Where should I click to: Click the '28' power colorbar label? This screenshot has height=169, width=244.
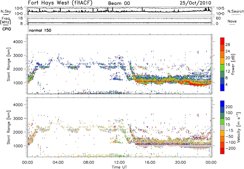[228, 45]
